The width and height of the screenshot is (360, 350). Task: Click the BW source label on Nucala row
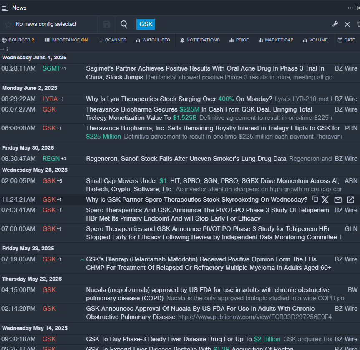point(352,290)
